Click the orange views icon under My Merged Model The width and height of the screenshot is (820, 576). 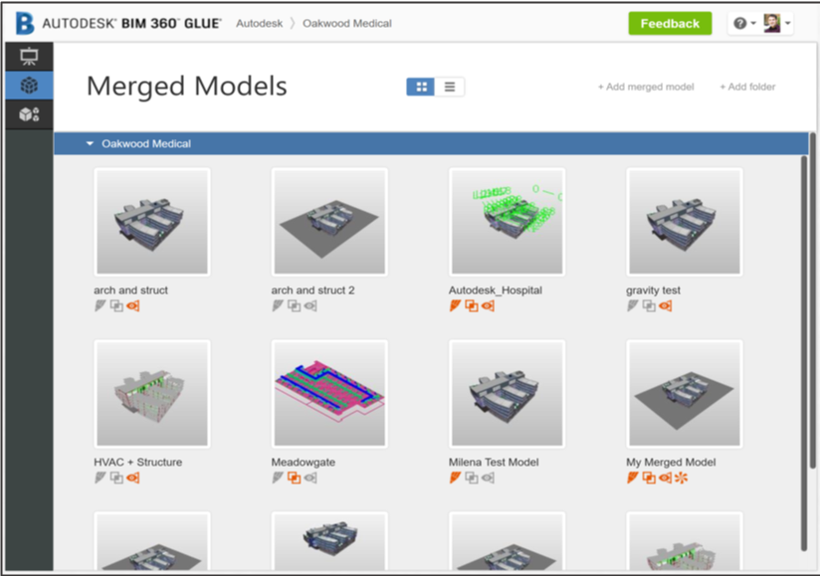pos(665,478)
